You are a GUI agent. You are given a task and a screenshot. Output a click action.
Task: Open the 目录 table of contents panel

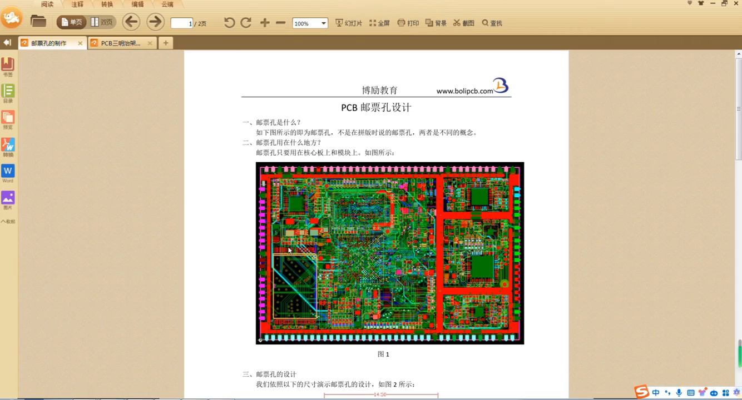tap(8, 93)
